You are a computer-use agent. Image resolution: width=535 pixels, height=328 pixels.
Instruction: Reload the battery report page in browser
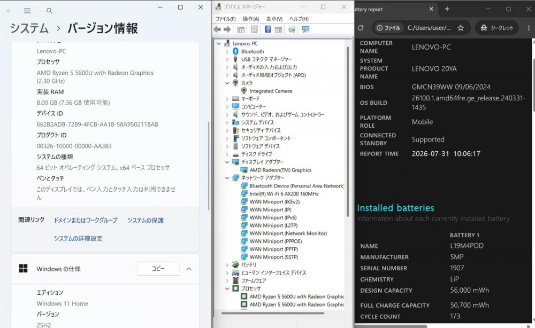361,28
